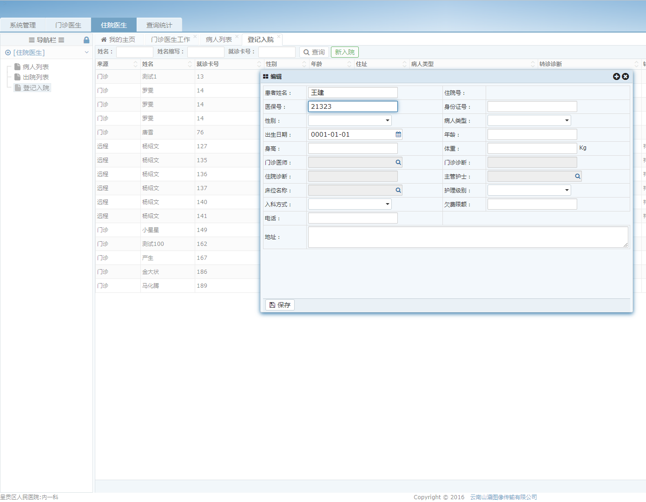Sort by the 就诊卡号 column arrows
The width and height of the screenshot is (646, 502).
259,64
